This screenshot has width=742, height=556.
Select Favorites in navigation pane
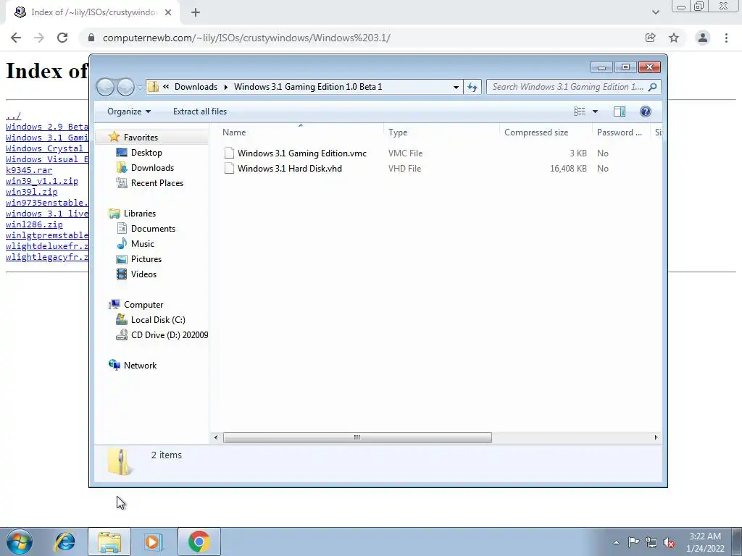(141, 137)
